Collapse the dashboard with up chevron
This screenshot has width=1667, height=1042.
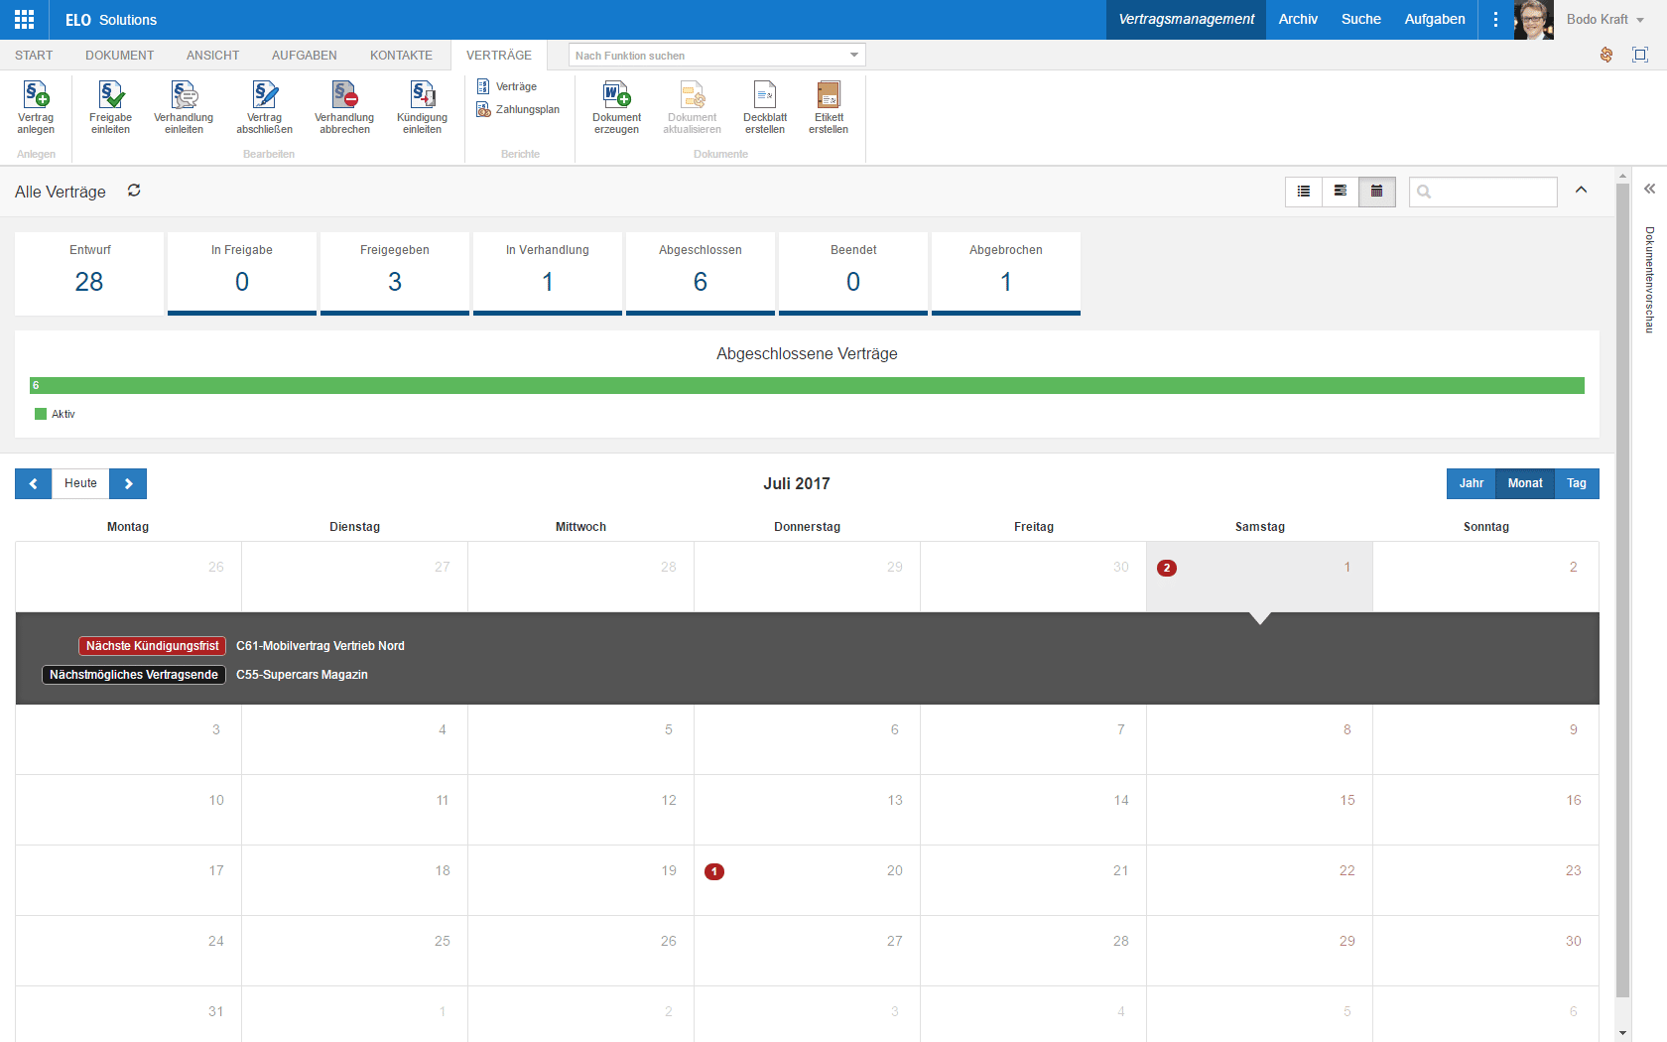[x=1582, y=190]
